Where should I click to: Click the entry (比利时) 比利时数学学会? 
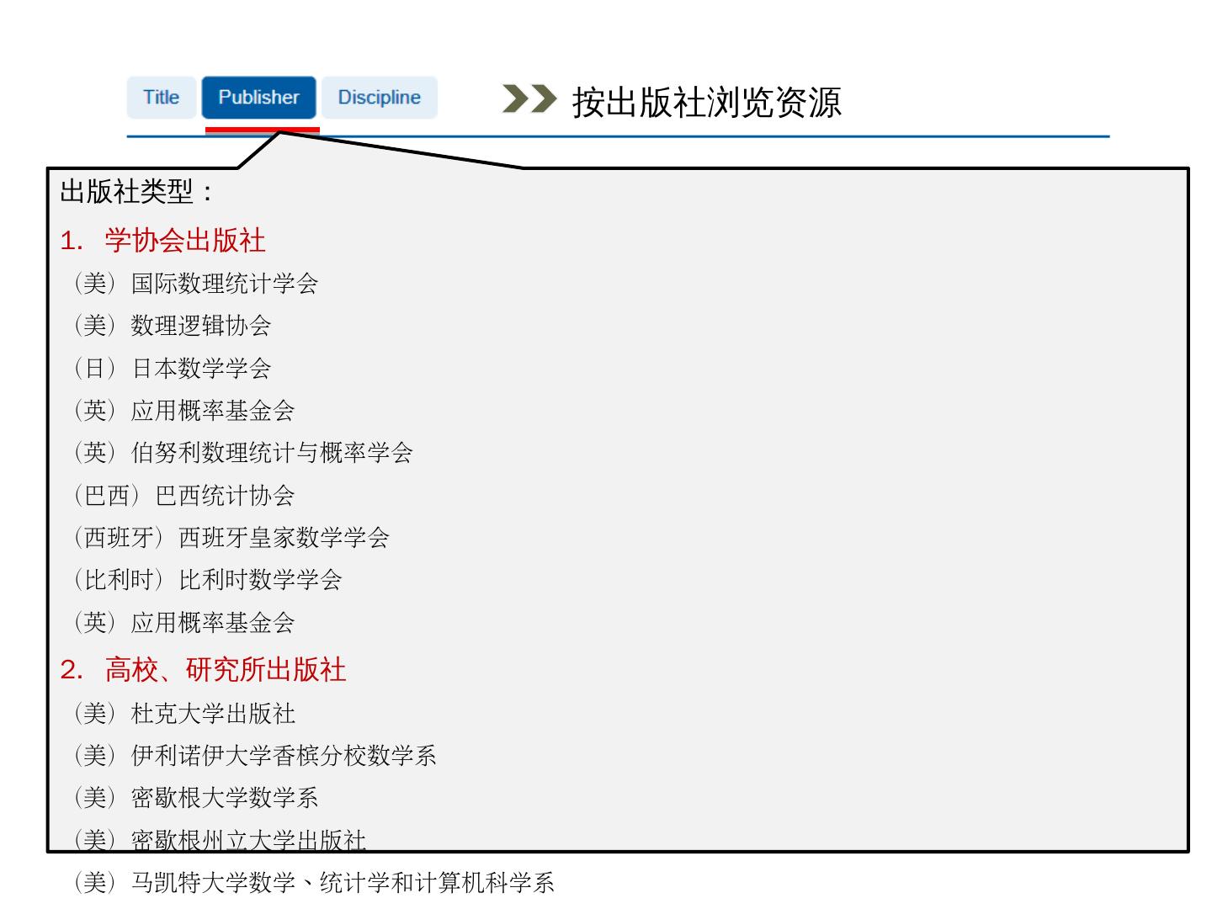(208, 580)
